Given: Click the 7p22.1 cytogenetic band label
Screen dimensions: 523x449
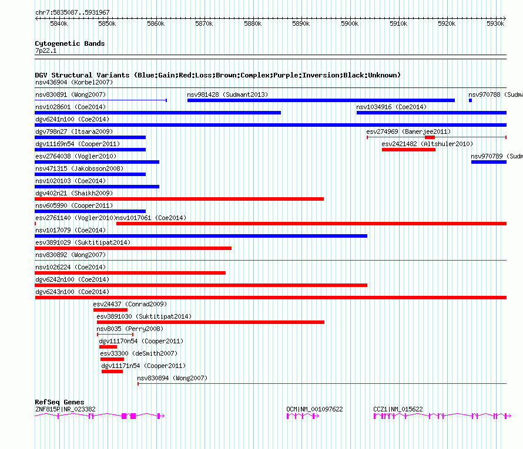Looking at the screenshot, I should point(46,50).
